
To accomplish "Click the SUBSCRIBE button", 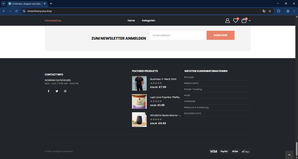I will (220, 35).
